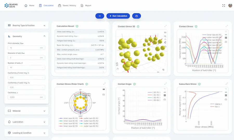Image resolution: width=234 pixels, height=140 pixels.
Task: Expand the Contact Stress card
Action: (227, 26)
